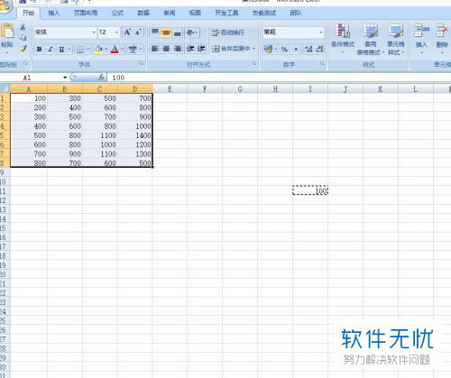Select column header K
The image size is (451, 378).
[381, 89]
